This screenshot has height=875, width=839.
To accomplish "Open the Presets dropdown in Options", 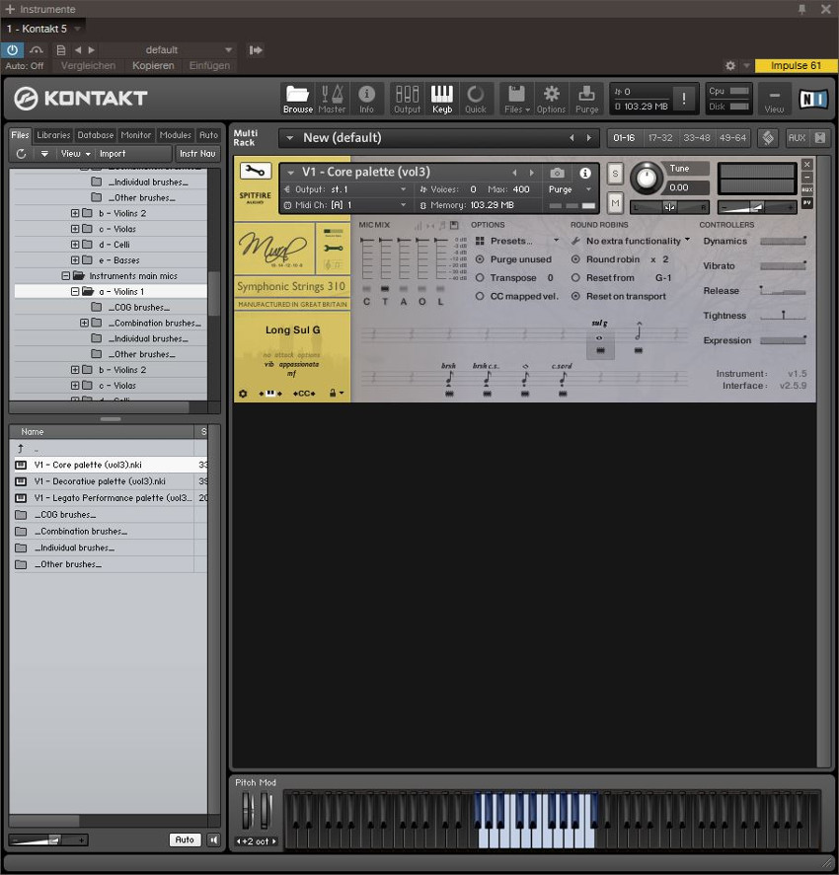I will coord(517,241).
